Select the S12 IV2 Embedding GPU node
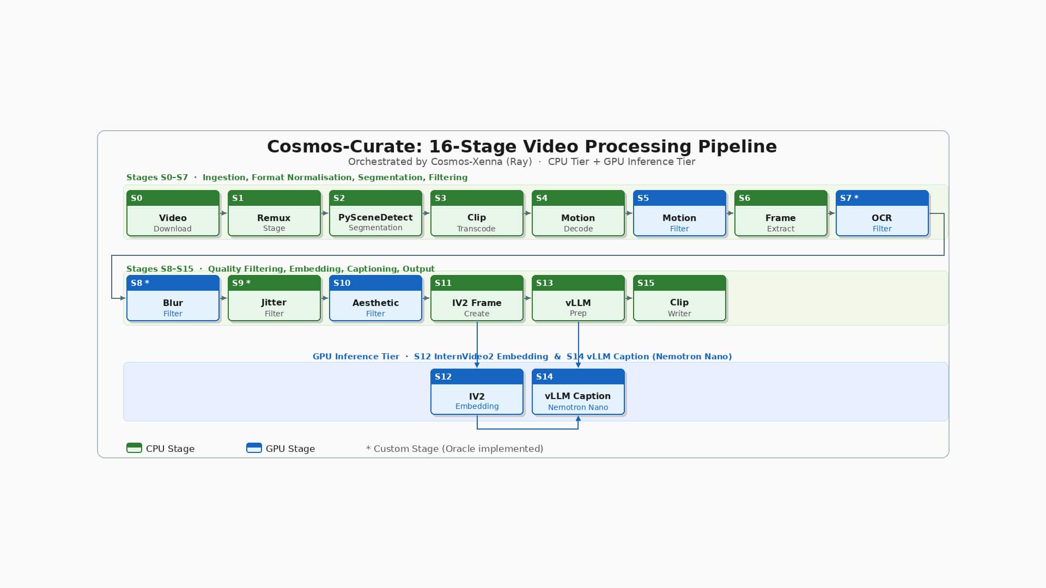 (477, 391)
